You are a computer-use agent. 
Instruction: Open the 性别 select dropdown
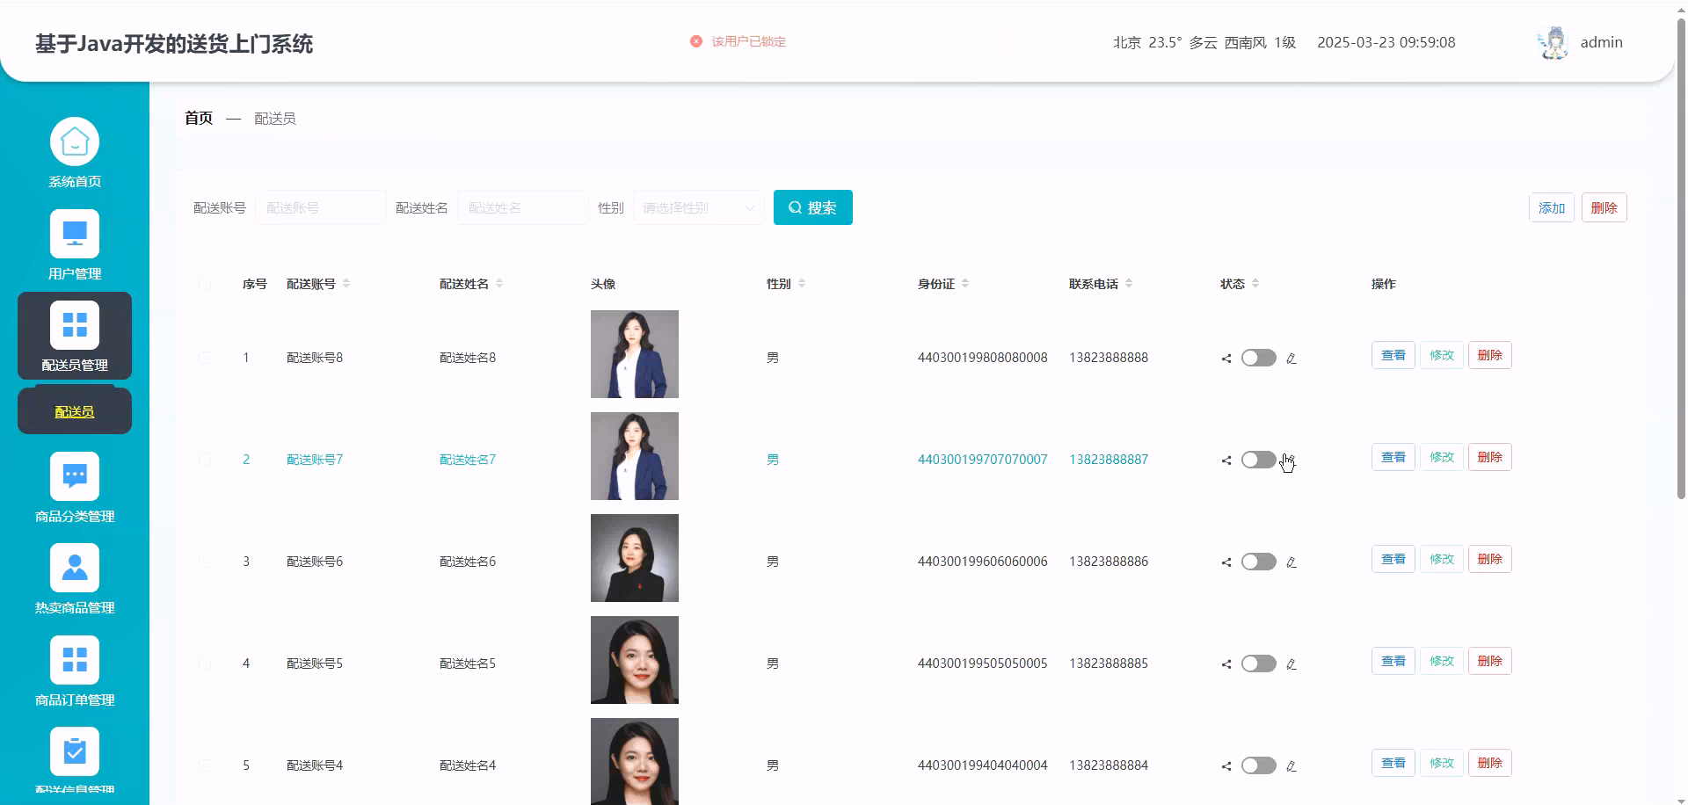(x=699, y=207)
